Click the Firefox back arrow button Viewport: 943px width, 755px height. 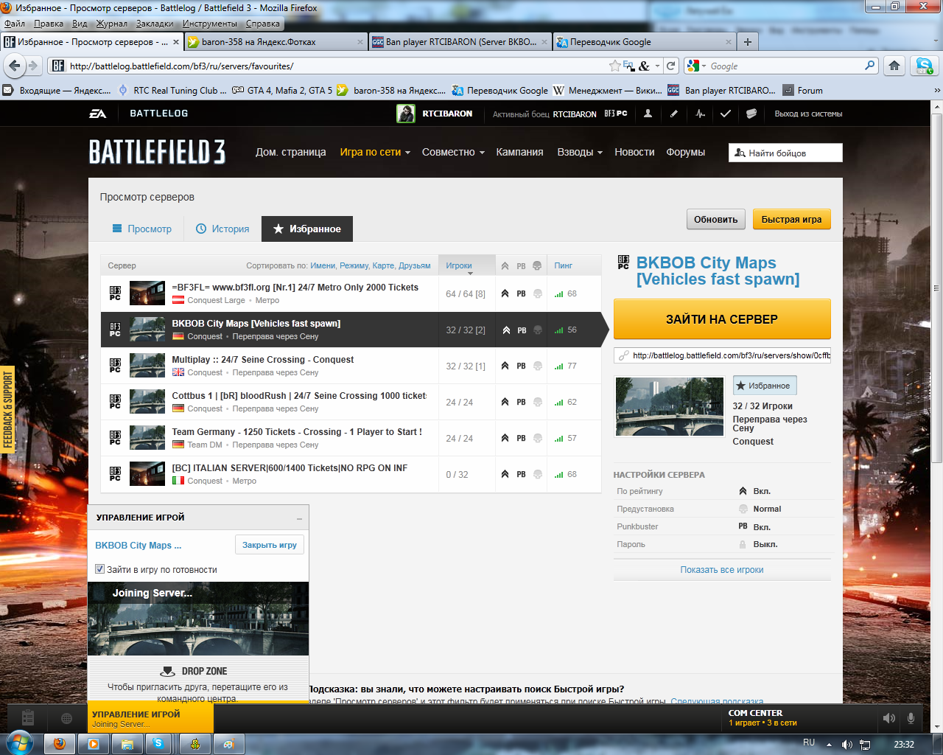point(14,66)
